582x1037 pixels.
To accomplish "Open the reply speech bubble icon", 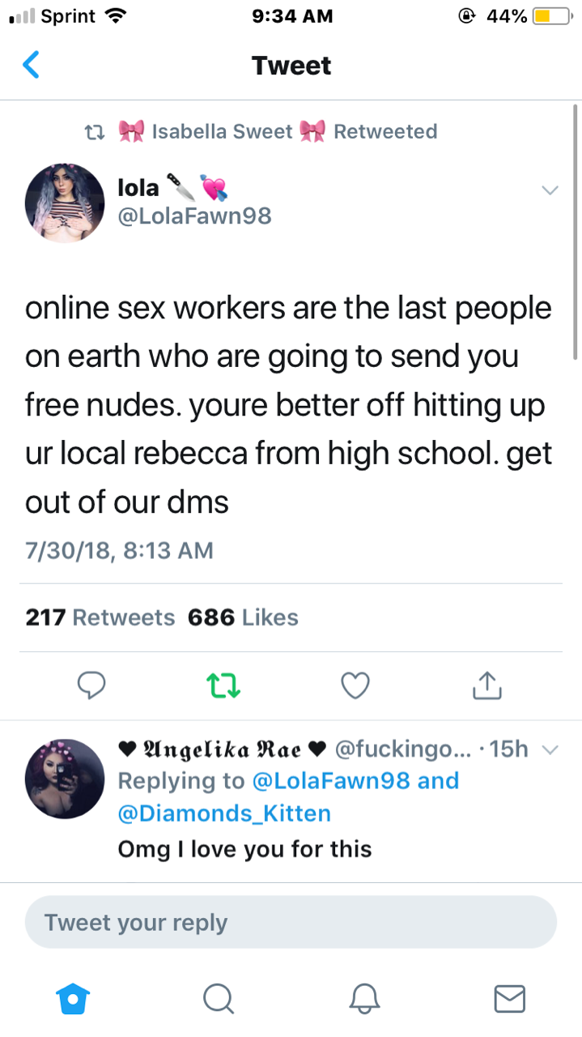I will pyautogui.click(x=91, y=686).
